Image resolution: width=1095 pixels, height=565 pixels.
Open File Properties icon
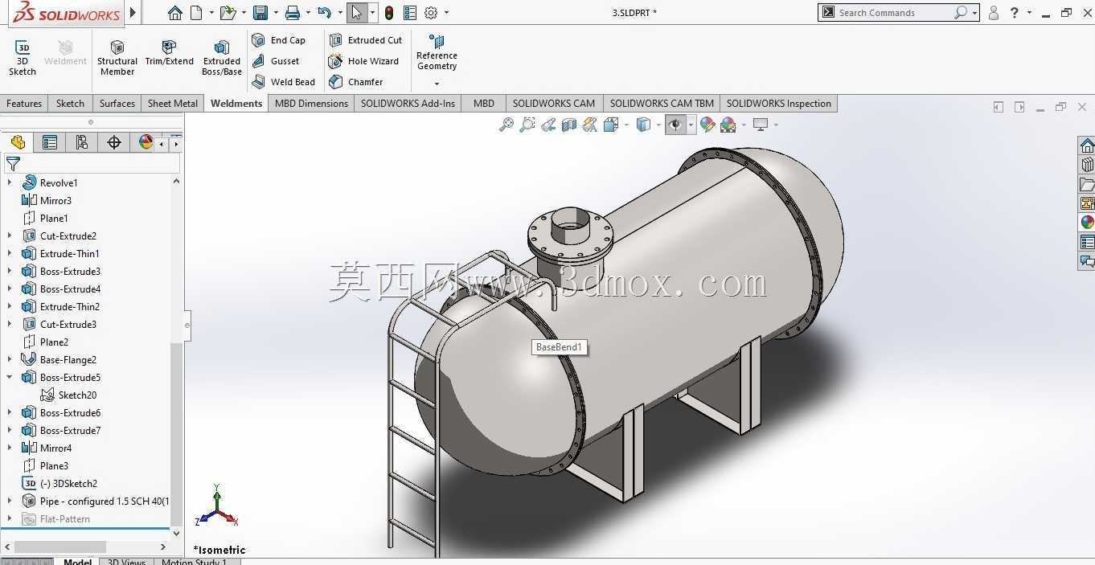[410, 13]
